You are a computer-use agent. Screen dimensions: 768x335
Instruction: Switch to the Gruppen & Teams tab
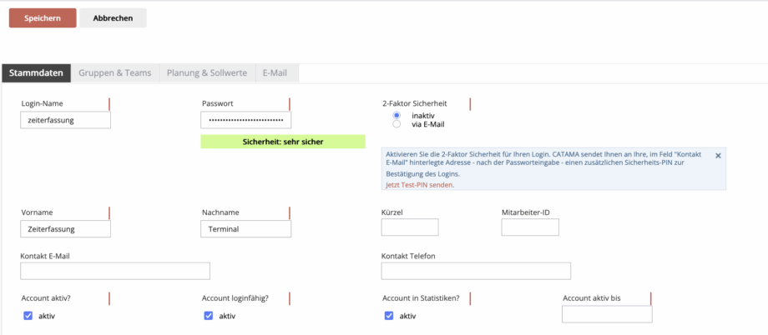[115, 73]
